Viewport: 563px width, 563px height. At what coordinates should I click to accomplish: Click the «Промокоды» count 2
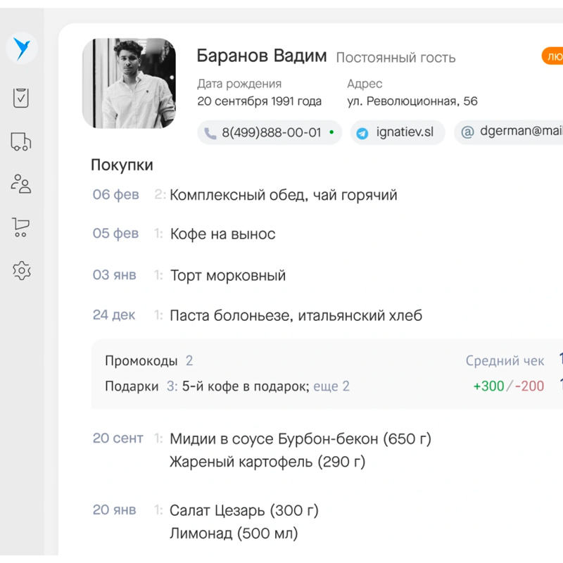click(189, 360)
